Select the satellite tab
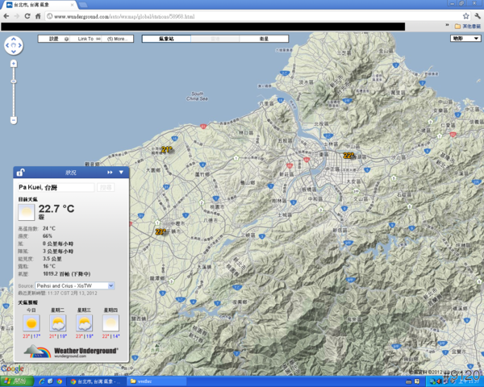 [x=264, y=38]
